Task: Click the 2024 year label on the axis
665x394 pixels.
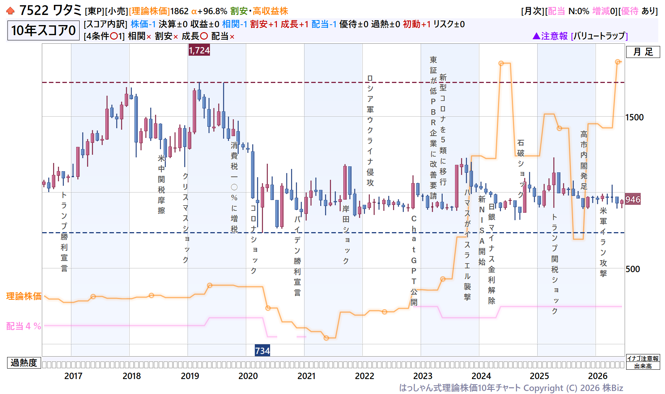Action: (481, 376)
